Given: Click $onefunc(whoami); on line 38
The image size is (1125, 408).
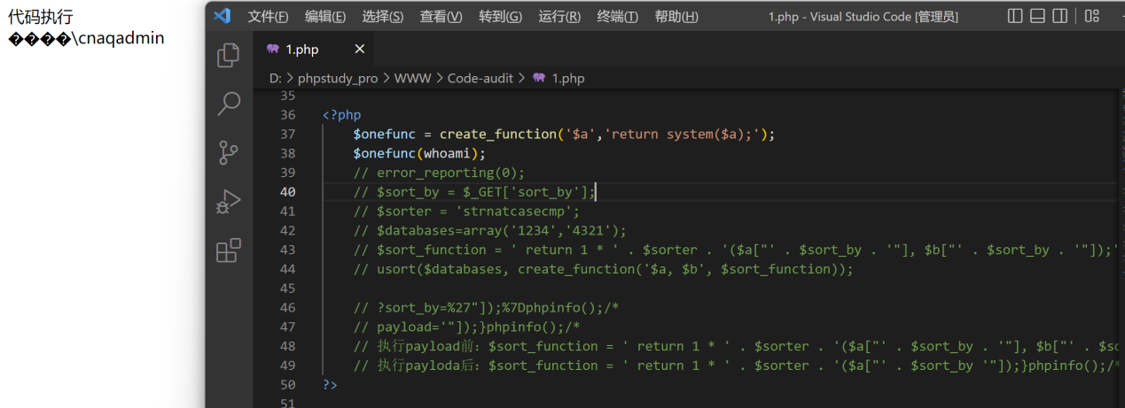Looking at the screenshot, I should point(420,154).
